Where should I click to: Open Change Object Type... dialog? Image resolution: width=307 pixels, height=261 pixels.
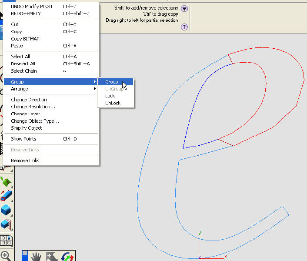tap(51, 121)
